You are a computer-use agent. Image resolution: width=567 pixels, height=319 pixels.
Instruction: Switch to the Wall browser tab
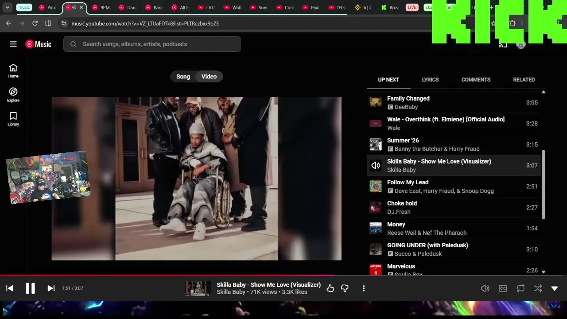[x=233, y=8]
